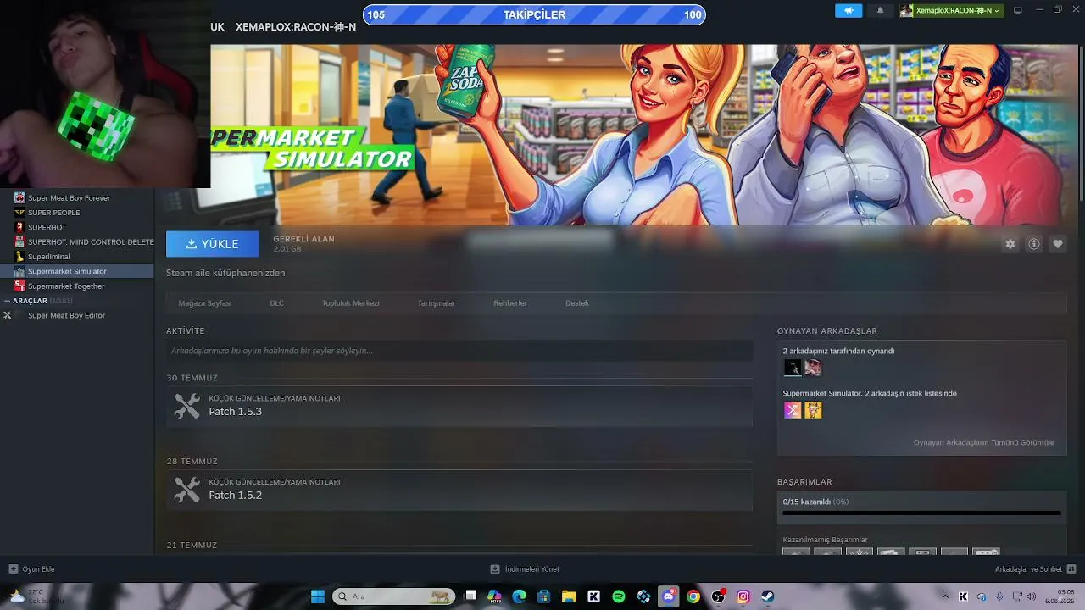Viewport: 1085px width, 610px height.
Task: Select Supermarket Simulator in the library list
Action: coord(77,271)
